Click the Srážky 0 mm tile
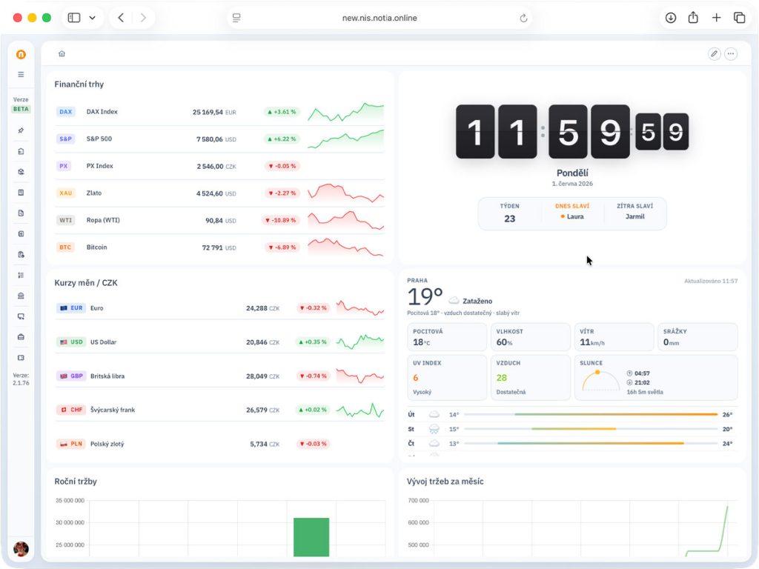Image resolution: width=759 pixels, height=569 pixels. (697, 337)
